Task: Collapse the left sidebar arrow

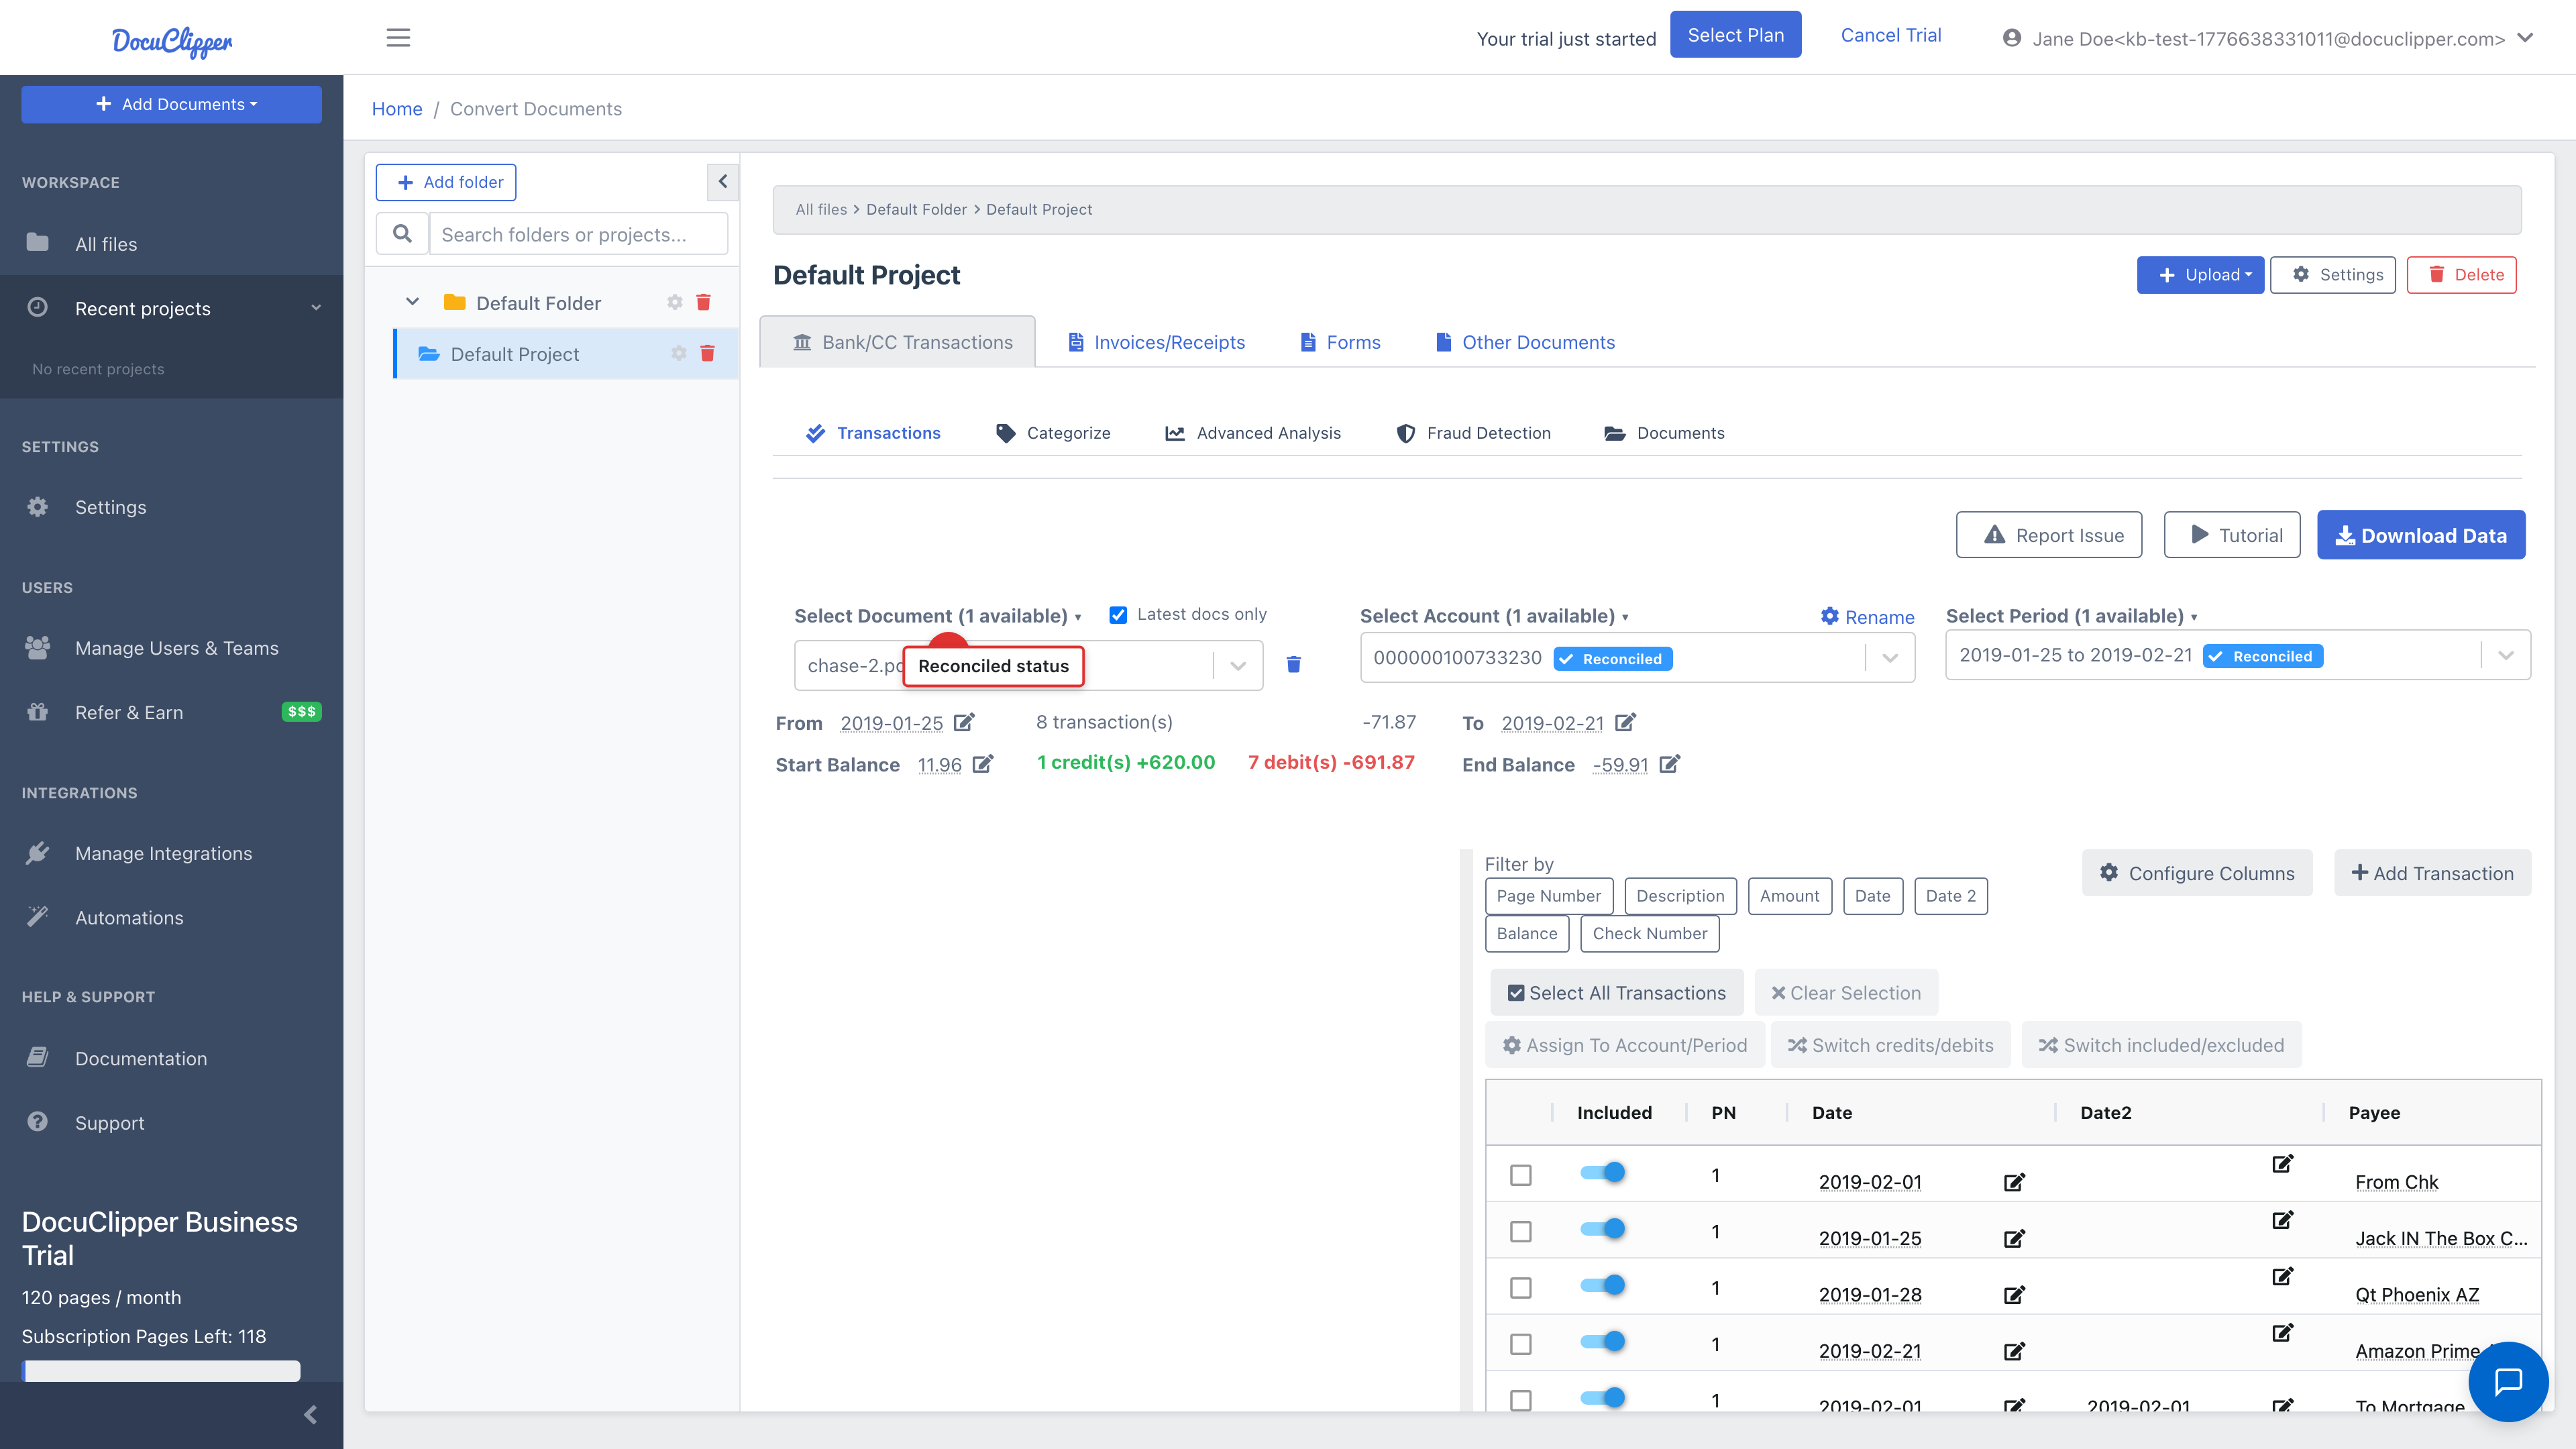Action: point(310,1414)
